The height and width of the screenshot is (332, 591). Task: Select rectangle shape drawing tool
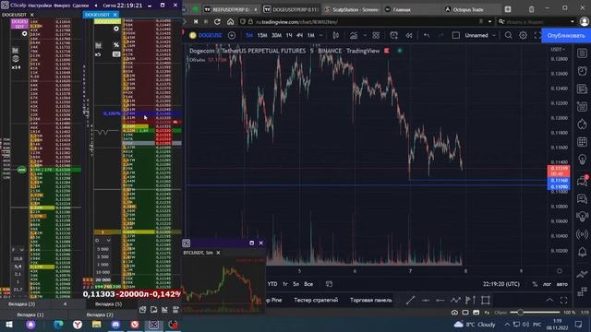486,300
